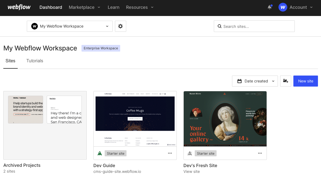Click the New site button
Screen dimensions: 321x177
(x=306, y=81)
